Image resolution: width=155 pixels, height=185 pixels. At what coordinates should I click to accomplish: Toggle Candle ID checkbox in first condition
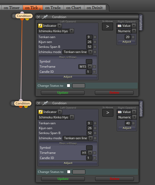point(94,72)
